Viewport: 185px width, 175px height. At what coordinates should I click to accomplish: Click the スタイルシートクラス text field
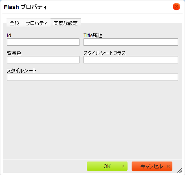[131, 60]
